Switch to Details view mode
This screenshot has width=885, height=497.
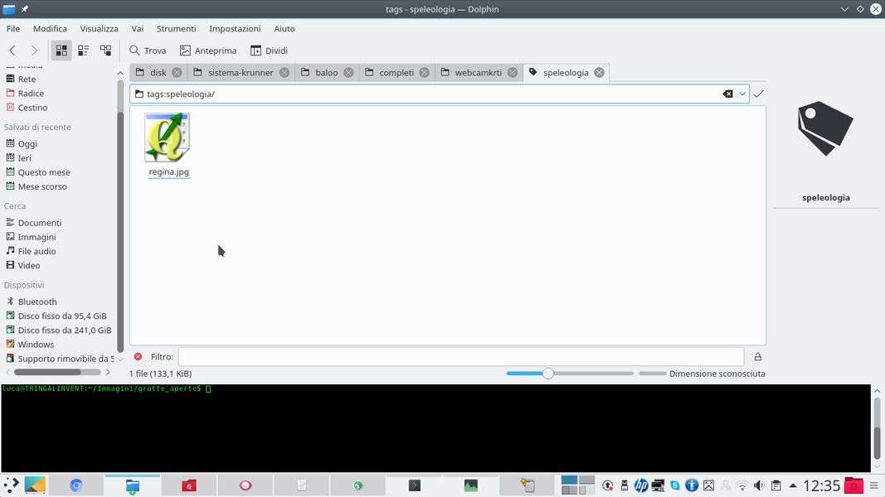[105, 51]
